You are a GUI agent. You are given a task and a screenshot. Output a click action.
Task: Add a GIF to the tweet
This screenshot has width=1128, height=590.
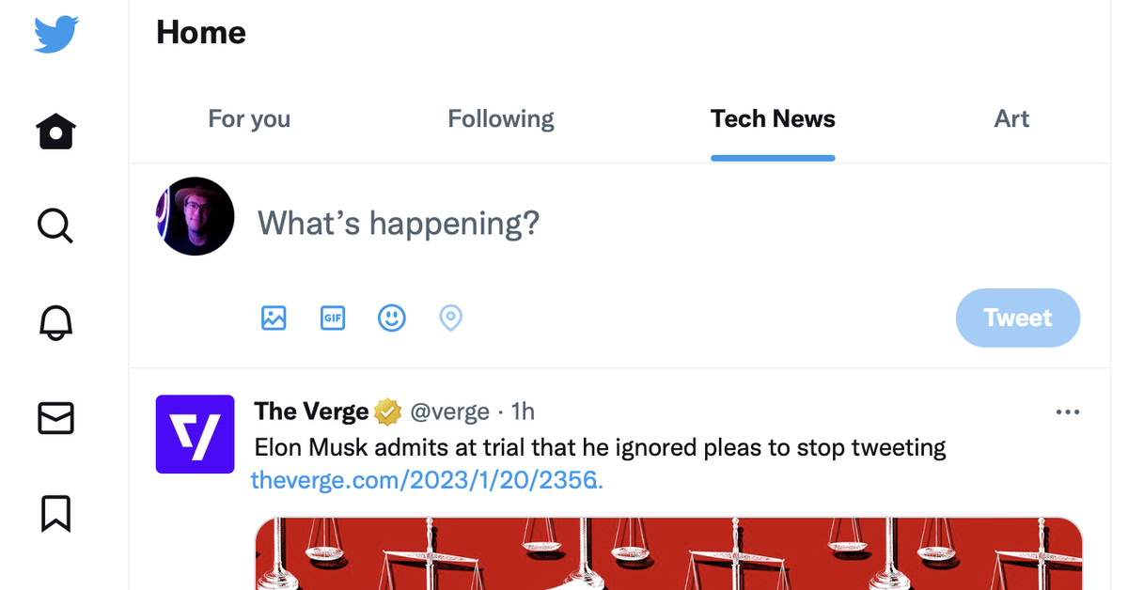[x=333, y=318]
